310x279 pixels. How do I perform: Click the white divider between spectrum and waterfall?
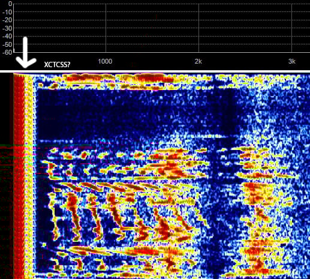[155, 71]
